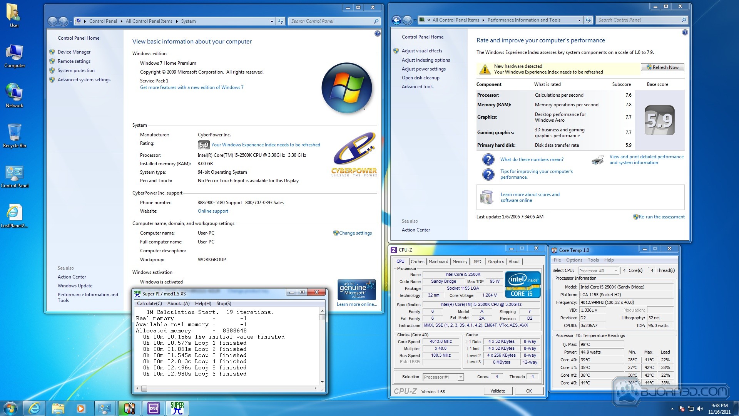Click refresh icon beside System address bar
739x416 pixels.
pos(281,21)
